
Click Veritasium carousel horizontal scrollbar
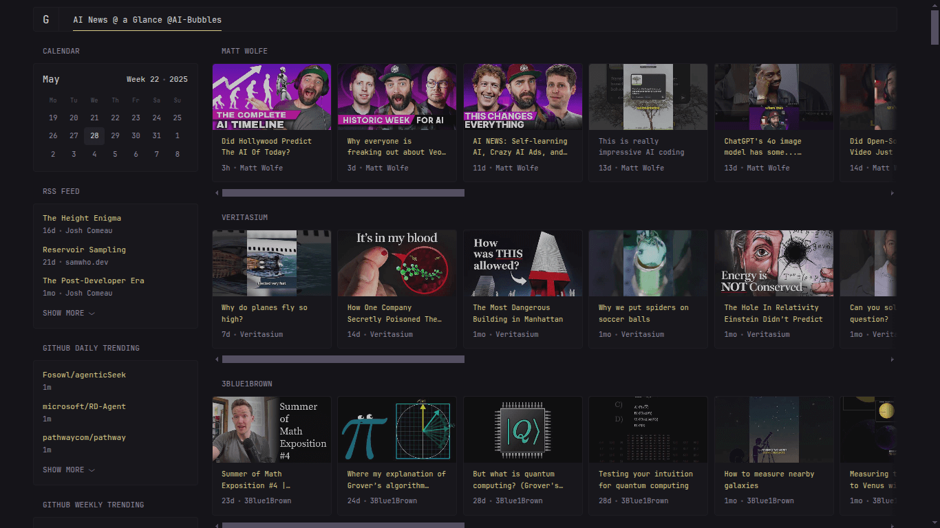tap(343, 360)
